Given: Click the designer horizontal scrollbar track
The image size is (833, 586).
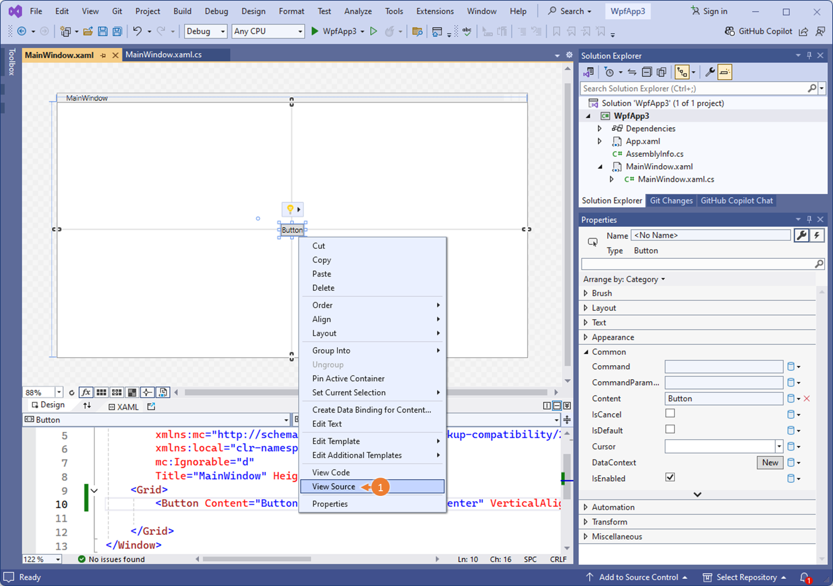Looking at the screenshot, I should pos(366,392).
